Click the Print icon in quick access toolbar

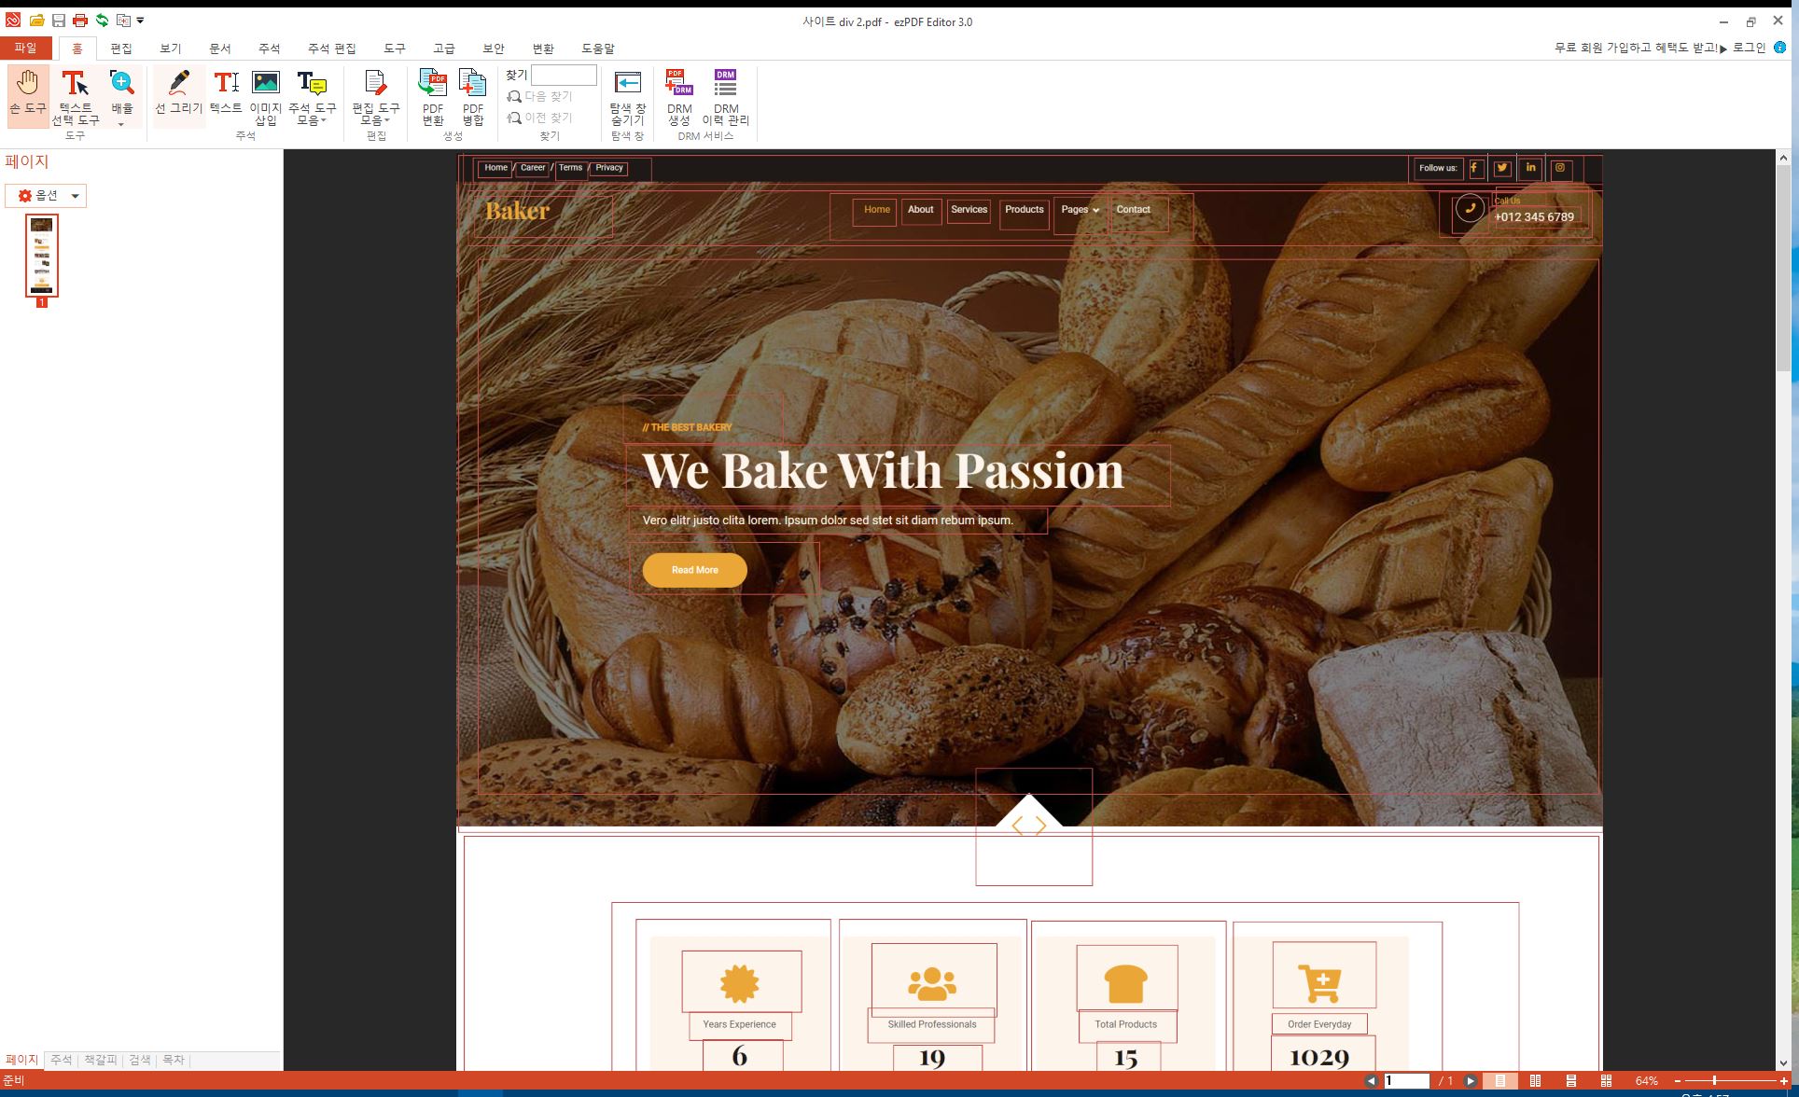tap(80, 21)
